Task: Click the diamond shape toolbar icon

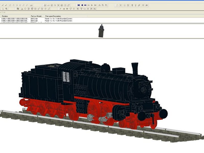Action: [x=67, y=9]
